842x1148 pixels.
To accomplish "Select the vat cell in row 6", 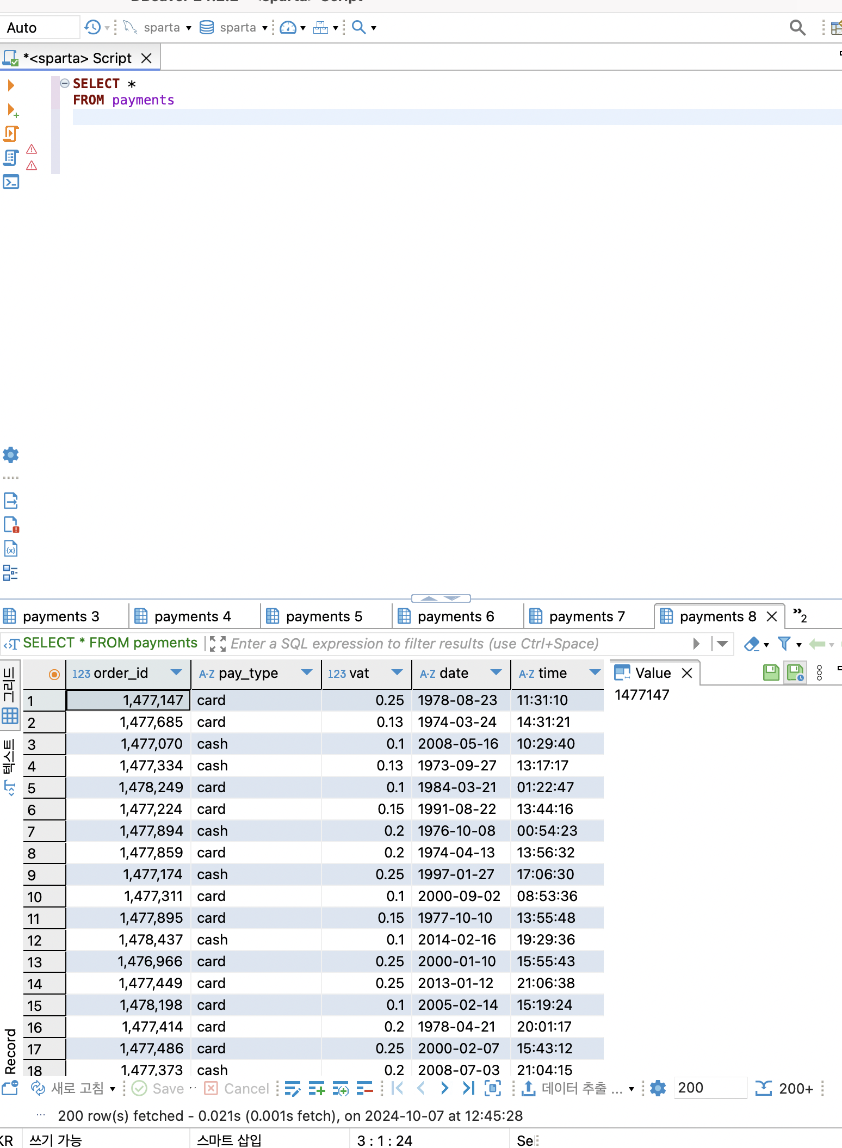I will tap(367, 809).
